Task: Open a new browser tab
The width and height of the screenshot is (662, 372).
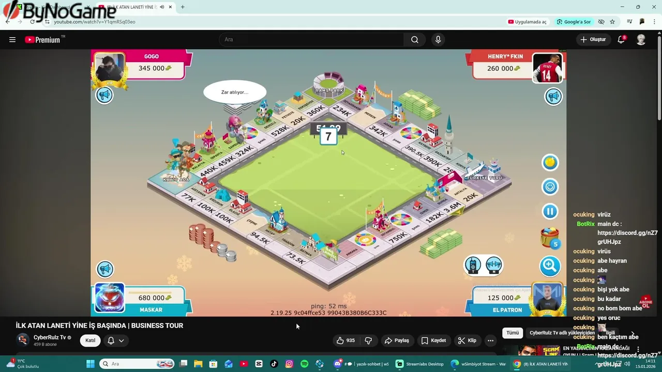Action: pyautogui.click(x=183, y=7)
